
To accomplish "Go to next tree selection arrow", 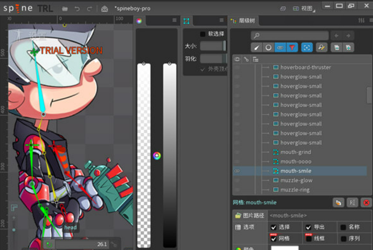I will click(x=348, y=36).
